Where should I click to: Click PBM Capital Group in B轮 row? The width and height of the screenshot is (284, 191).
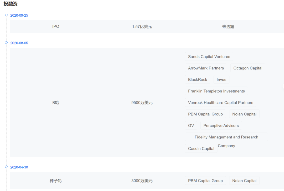tap(205, 114)
